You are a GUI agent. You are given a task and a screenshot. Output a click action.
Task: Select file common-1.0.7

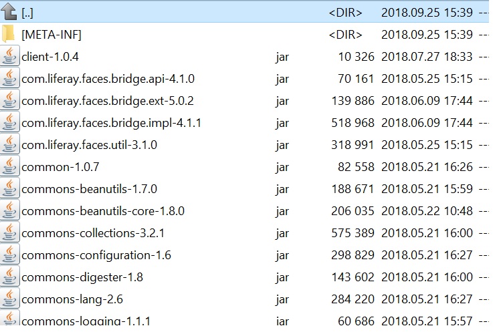(x=60, y=167)
